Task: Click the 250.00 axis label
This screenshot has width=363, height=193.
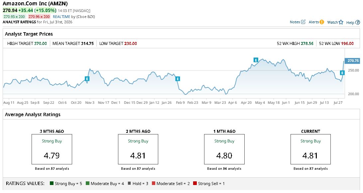Action: click(353, 70)
